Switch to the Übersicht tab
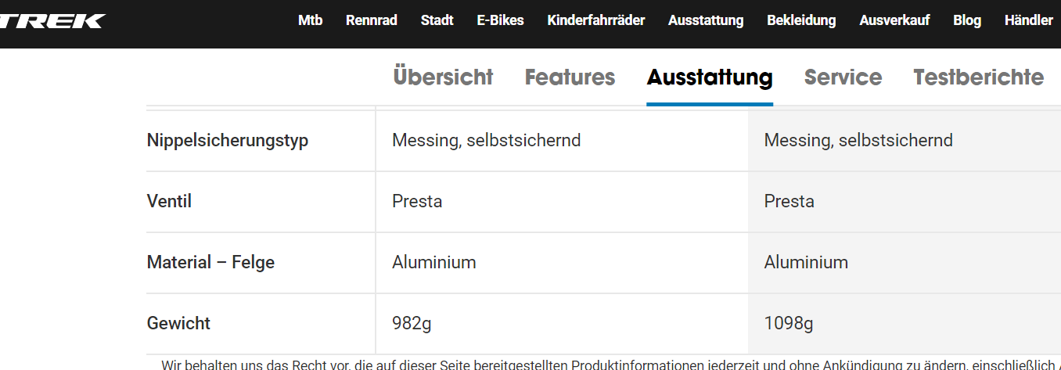This screenshot has width=1061, height=370. pyautogui.click(x=443, y=77)
